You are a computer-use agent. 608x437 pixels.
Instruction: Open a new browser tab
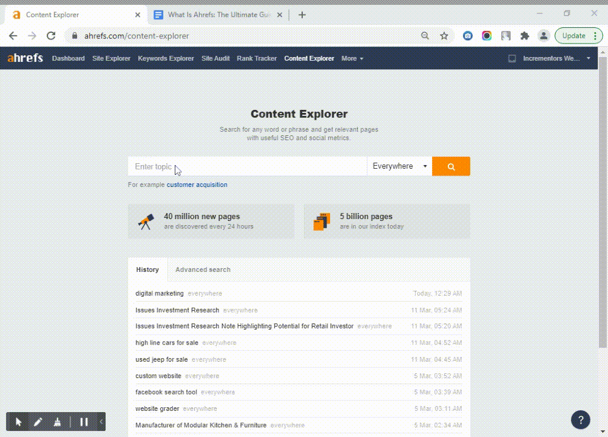302,15
